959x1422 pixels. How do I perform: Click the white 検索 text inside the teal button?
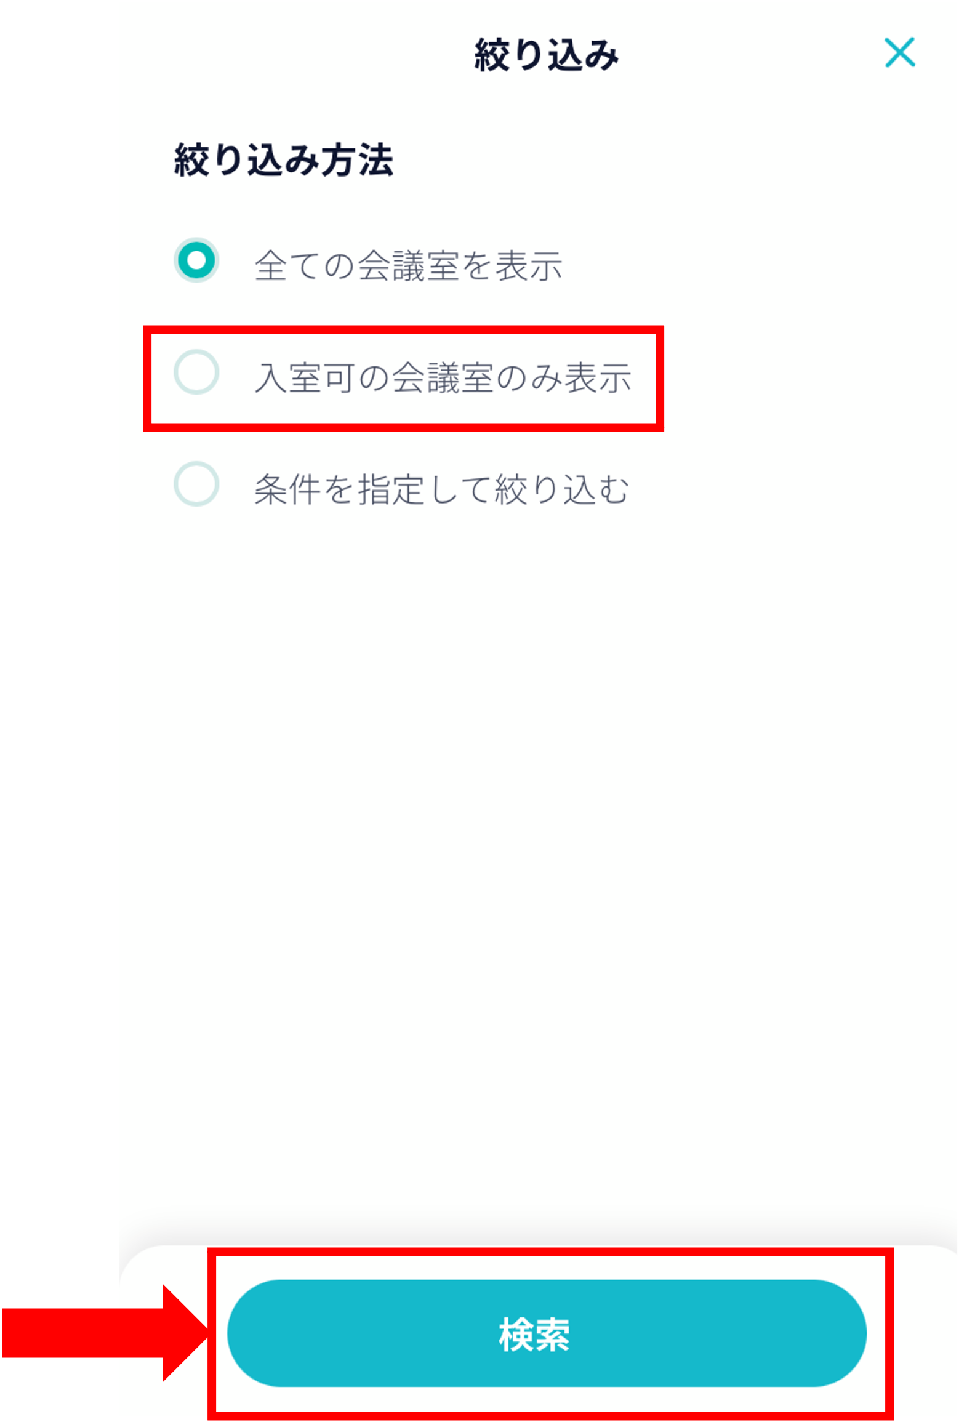(x=534, y=1334)
